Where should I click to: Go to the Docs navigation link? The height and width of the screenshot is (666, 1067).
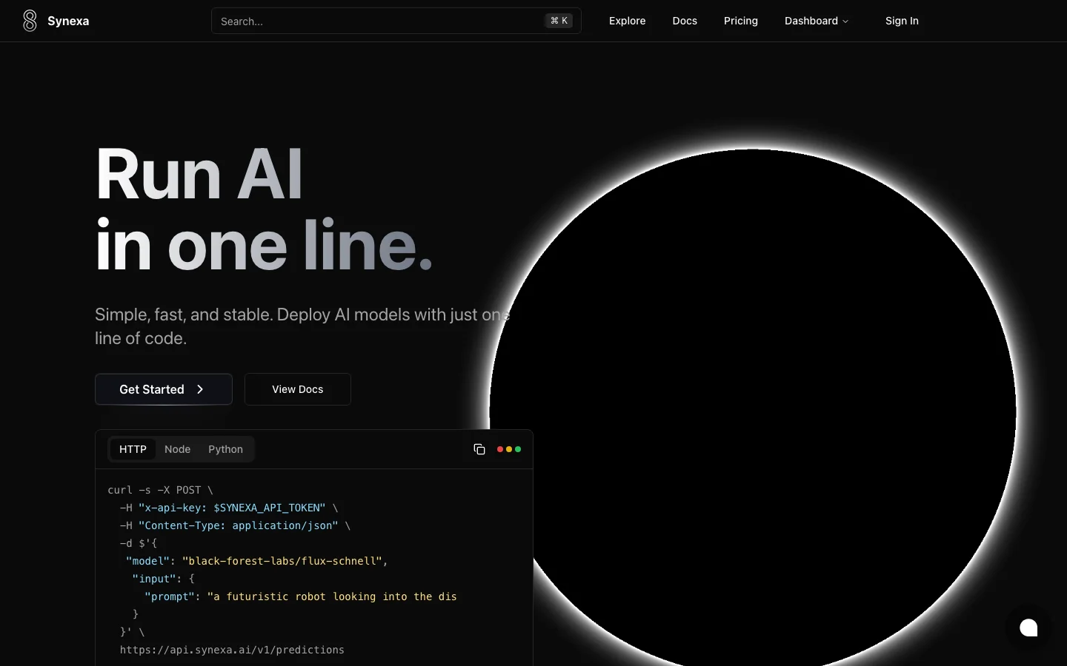coord(685,21)
